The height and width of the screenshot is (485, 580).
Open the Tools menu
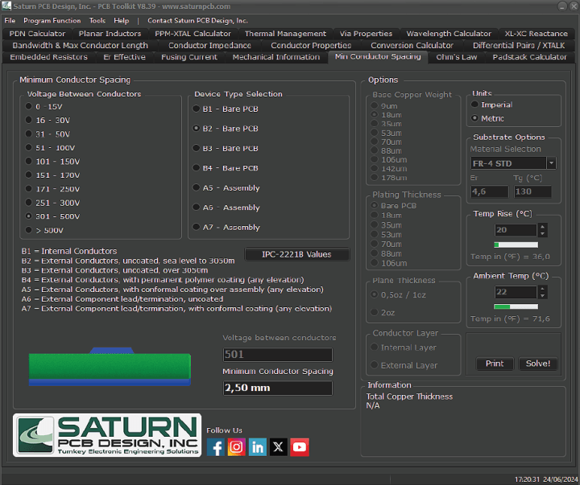pyautogui.click(x=97, y=20)
